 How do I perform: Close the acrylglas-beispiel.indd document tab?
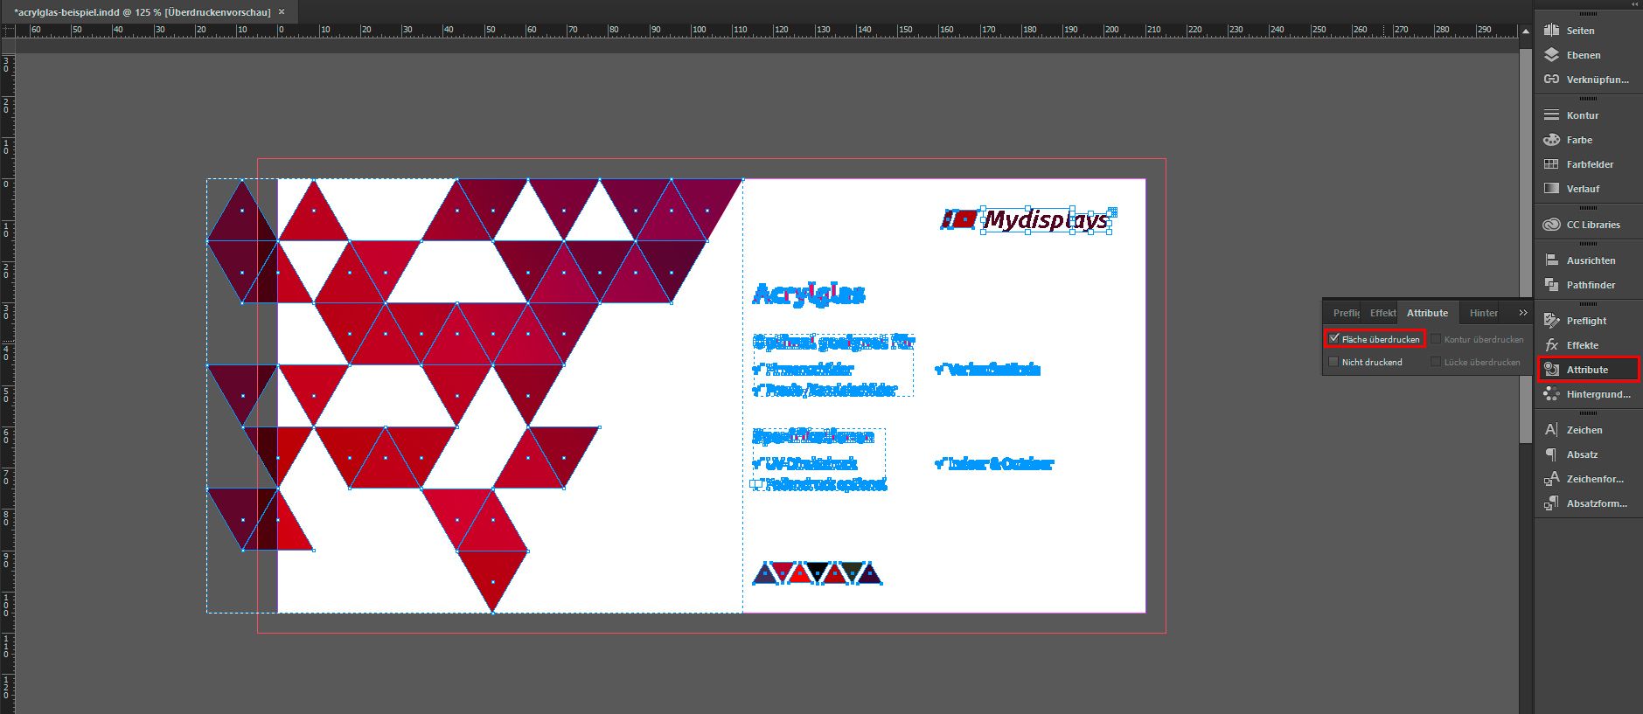282,12
